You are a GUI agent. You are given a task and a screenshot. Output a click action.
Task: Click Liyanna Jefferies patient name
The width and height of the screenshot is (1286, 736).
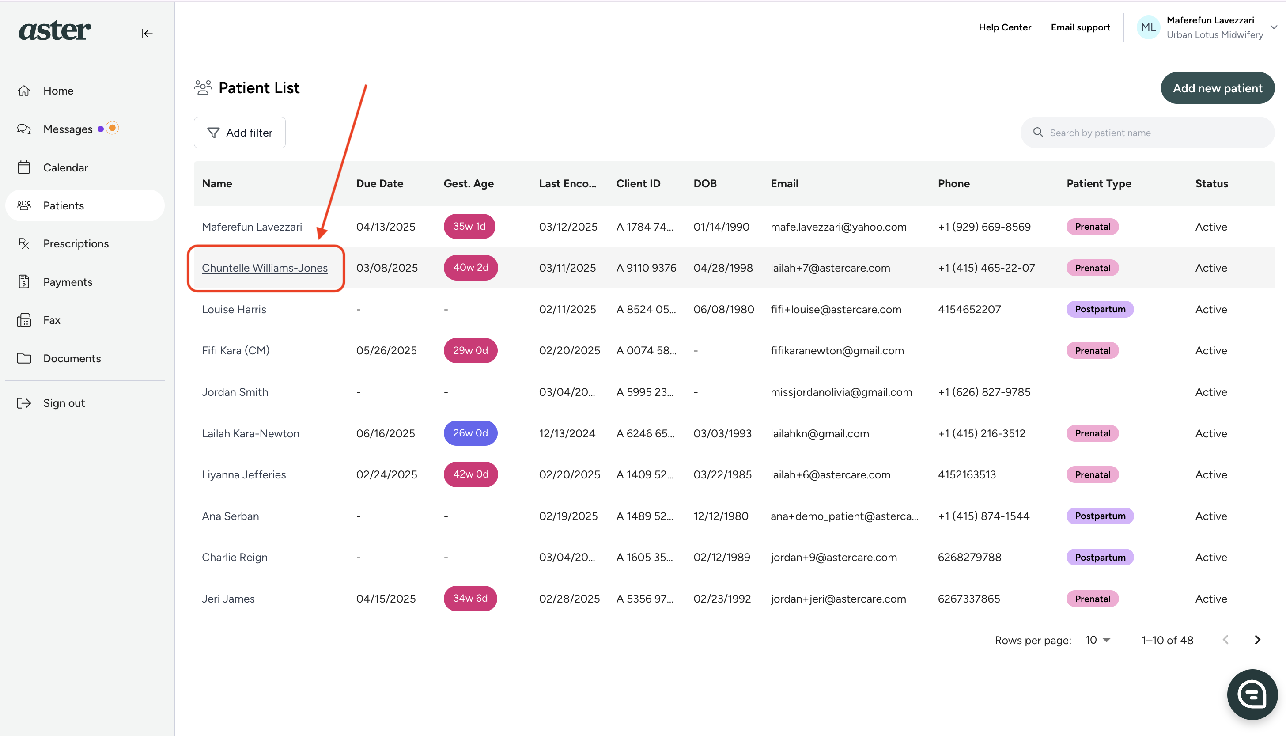click(x=244, y=474)
